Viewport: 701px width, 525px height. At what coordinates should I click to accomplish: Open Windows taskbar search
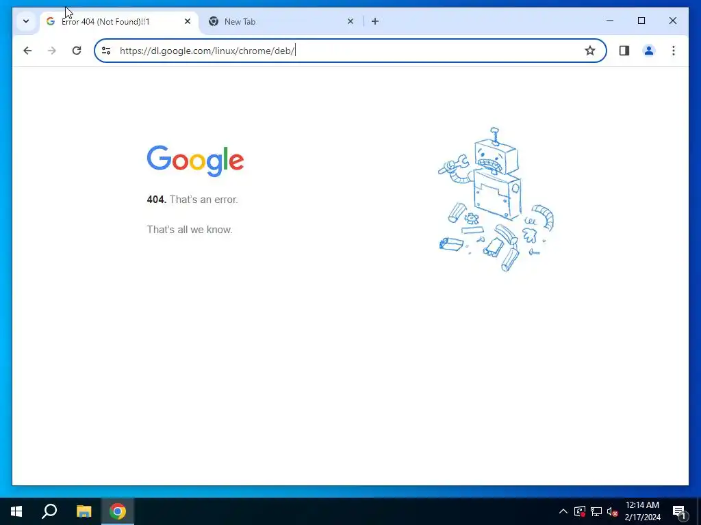tap(49, 511)
